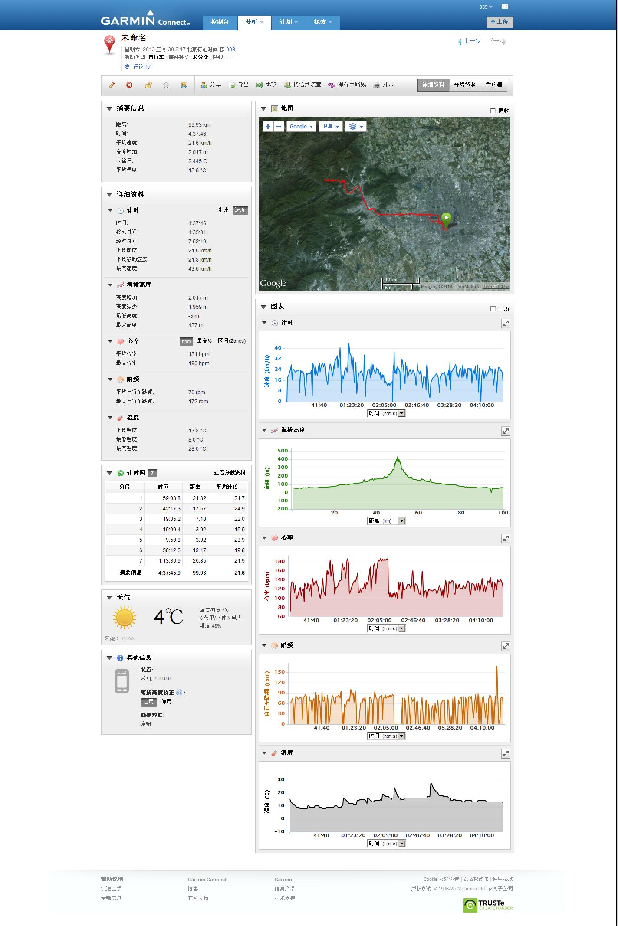
Task: Collapse the 计时圈 laps panel
Action: 109,473
